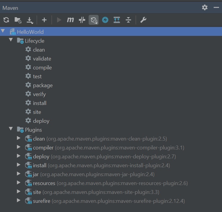Click Execute Maven Goal 'm' icon
Viewport: 222px width, 212px height.
[70, 20]
